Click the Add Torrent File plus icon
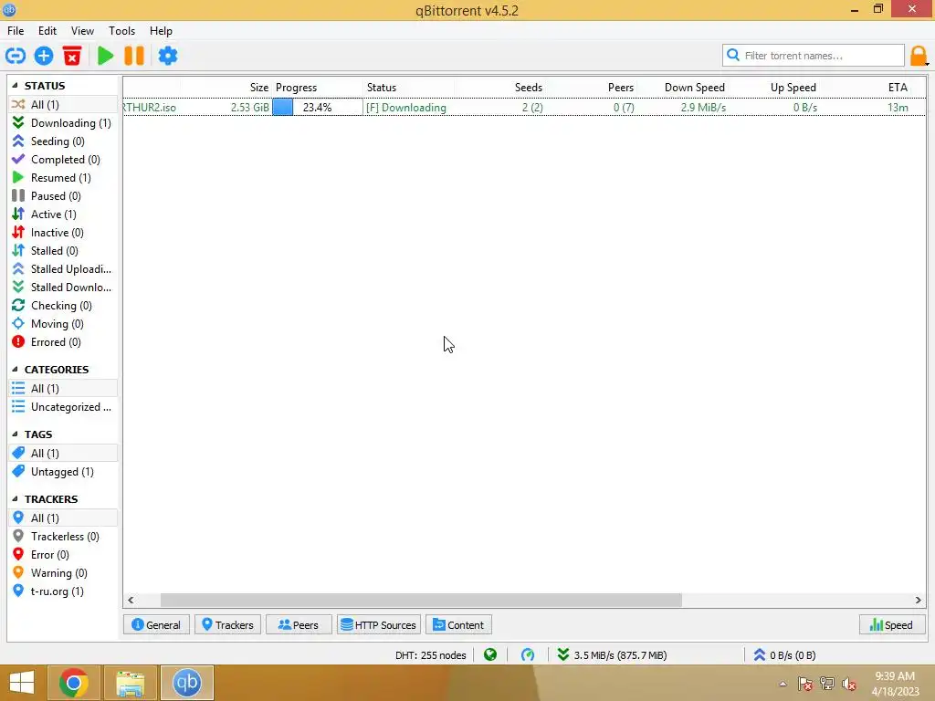The image size is (935, 701). (x=44, y=56)
